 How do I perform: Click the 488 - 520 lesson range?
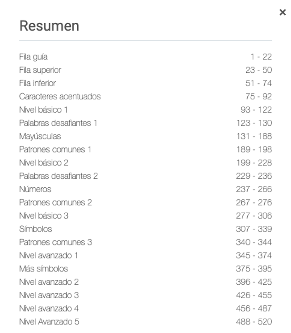pos(254,322)
